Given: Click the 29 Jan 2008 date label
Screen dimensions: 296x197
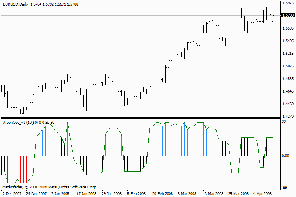Looking at the screenshot, I should click(112, 194).
